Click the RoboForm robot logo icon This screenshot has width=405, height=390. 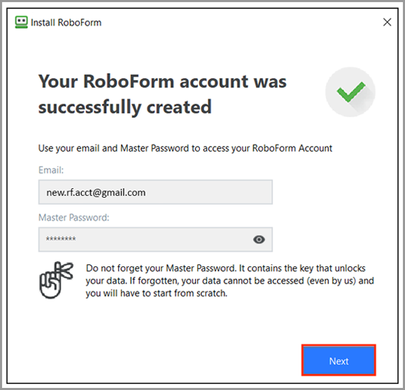click(x=21, y=22)
